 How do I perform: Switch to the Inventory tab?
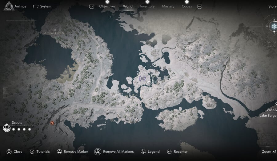click(147, 6)
